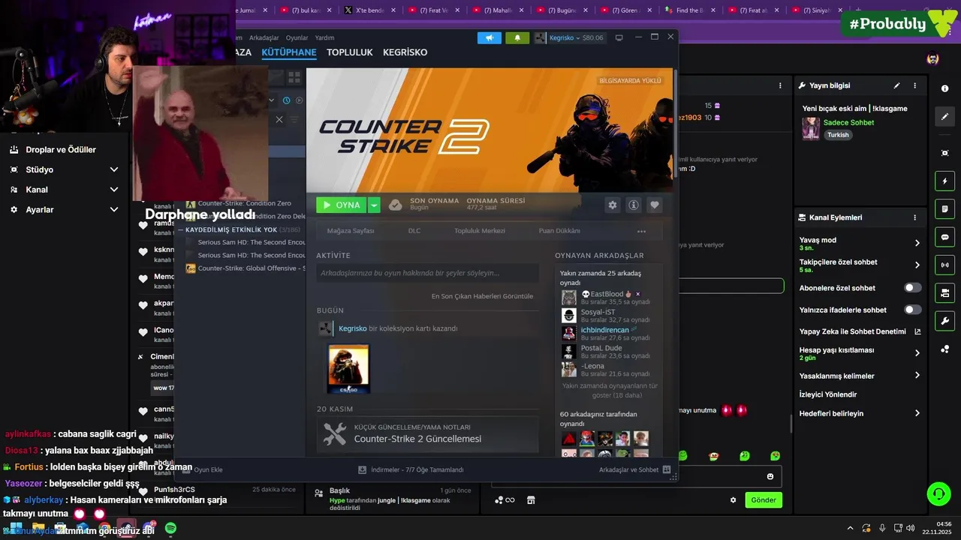Open emoji picker in chat box

tap(770, 476)
